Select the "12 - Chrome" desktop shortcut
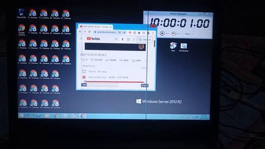This screenshot has height=149, width=265. pos(34,103)
